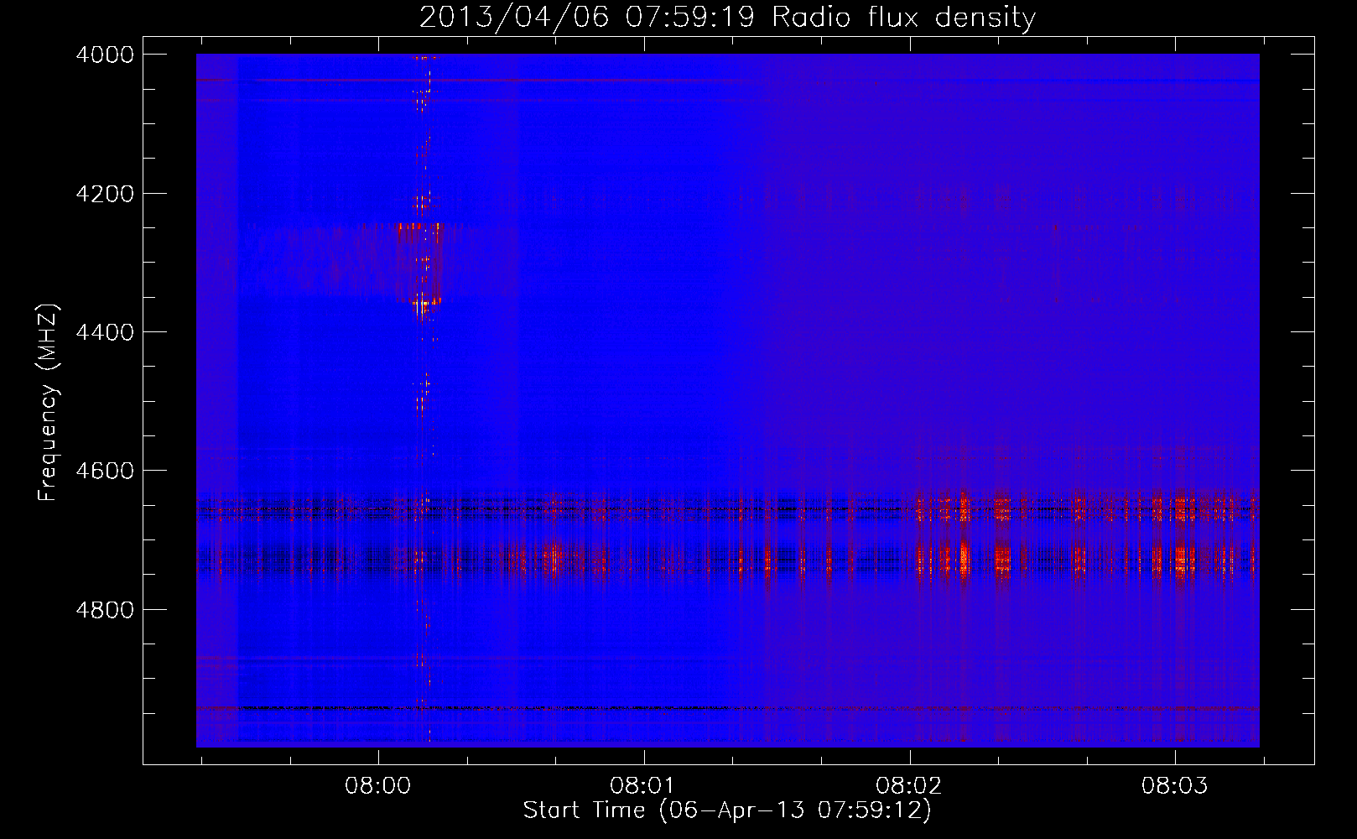Click the 08:00 time tick label
The height and width of the screenshot is (839, 1357).
coord(378,786)
